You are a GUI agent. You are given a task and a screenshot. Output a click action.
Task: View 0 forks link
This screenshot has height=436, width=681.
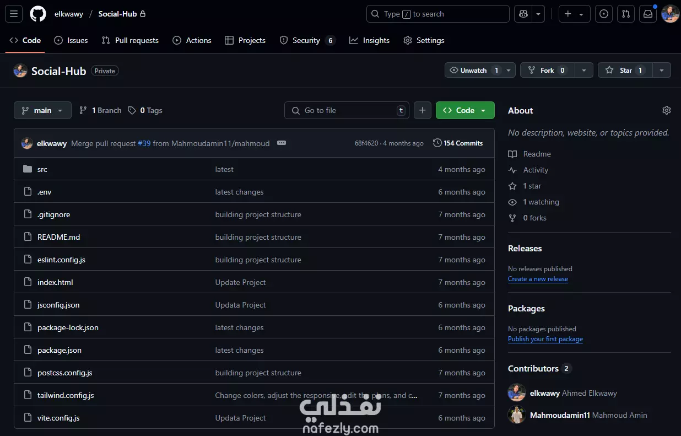click(x=527, y=218)
